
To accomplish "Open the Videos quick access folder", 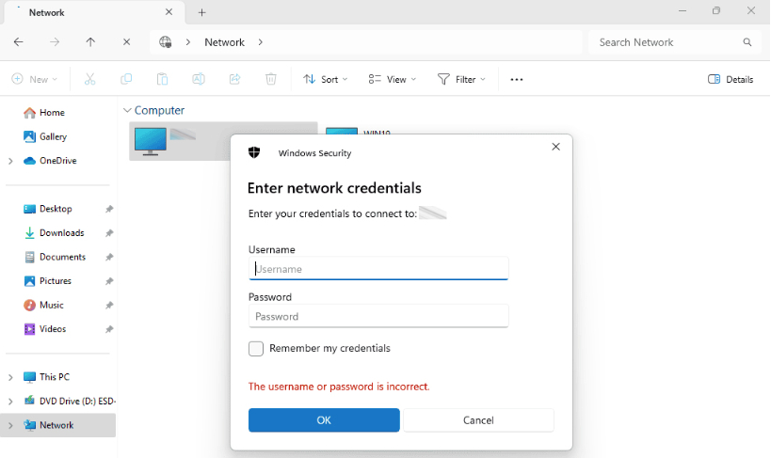I will 45,329.
